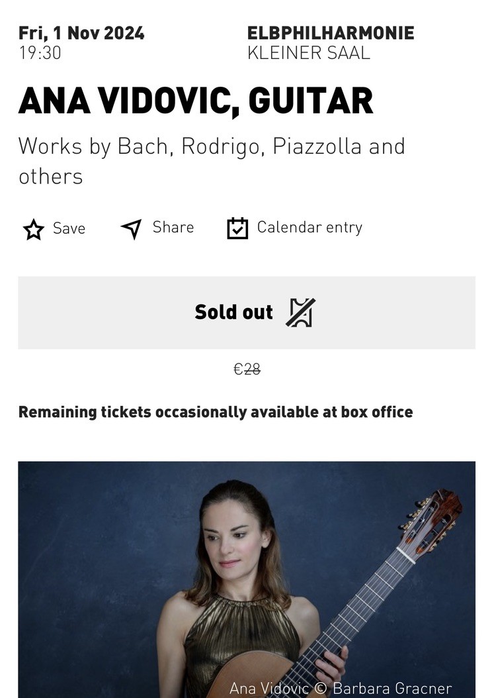Click the ANA VIDOVIC, GUITAR heading
Viewport: 494px width, 698px height.
pos(196,101)
